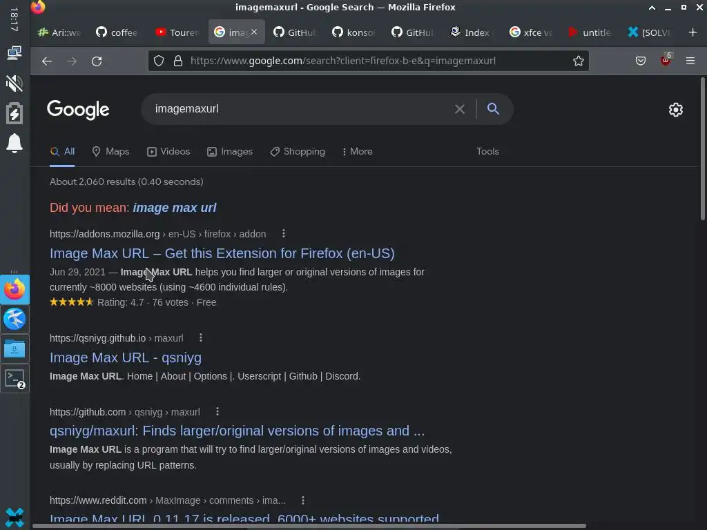Click the forward navigation arrow
The width and height of the screenshot is (707, 530).
pos(72,61)
